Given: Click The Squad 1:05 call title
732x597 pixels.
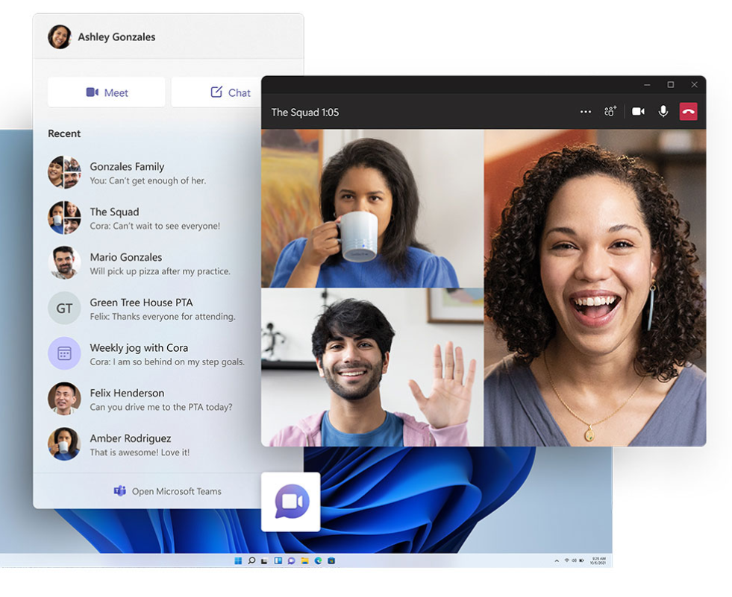Looking at the screenshot, I should tap(305, 112).
